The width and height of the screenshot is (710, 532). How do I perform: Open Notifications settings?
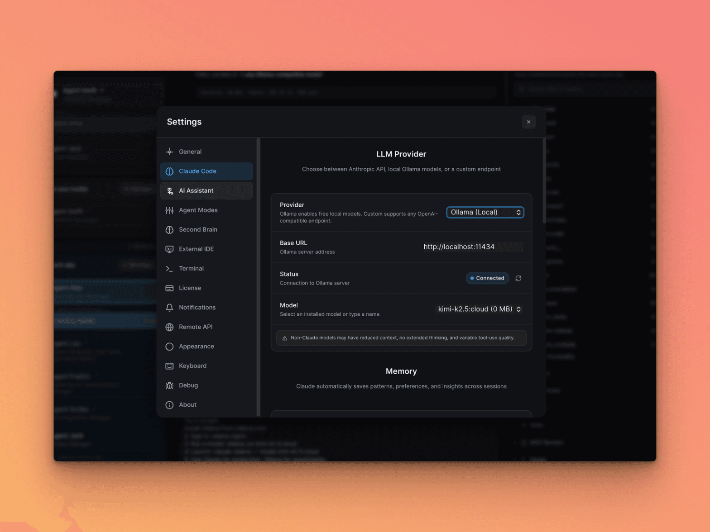click(206, 308)
